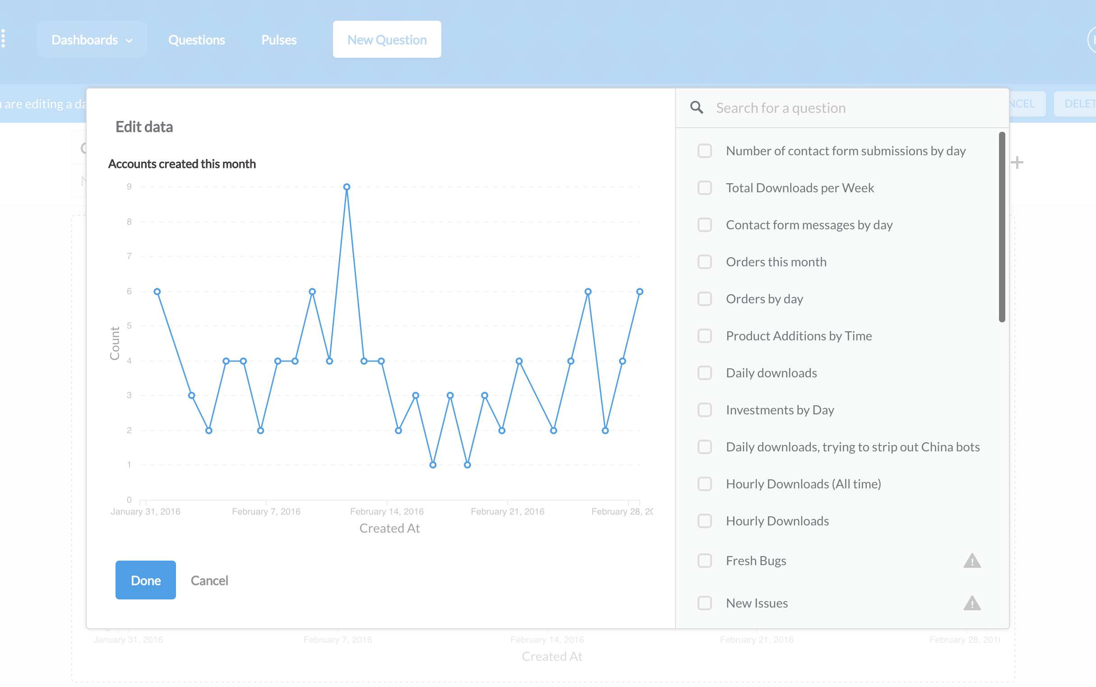This screenshot has height=687, width=1096.
Task: Click the New Question button
Action: tap(387, 39)
